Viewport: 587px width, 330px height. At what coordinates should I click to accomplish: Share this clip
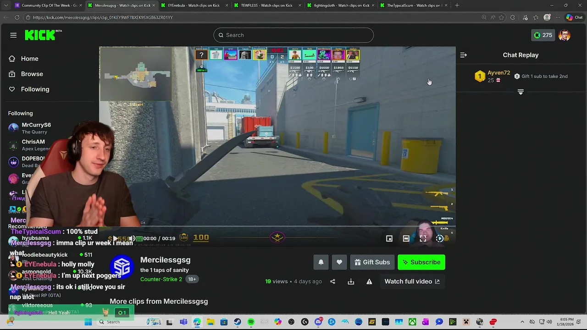coord(333,281)
